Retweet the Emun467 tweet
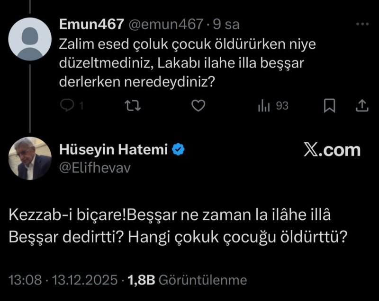 (x=135, y=106)
